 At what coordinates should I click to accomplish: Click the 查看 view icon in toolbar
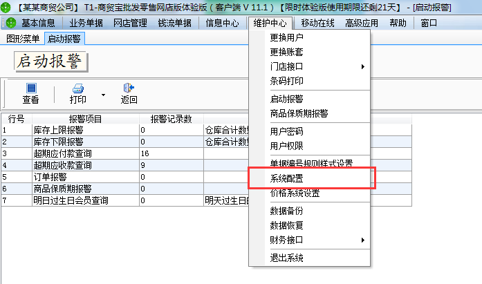[31, 88]
